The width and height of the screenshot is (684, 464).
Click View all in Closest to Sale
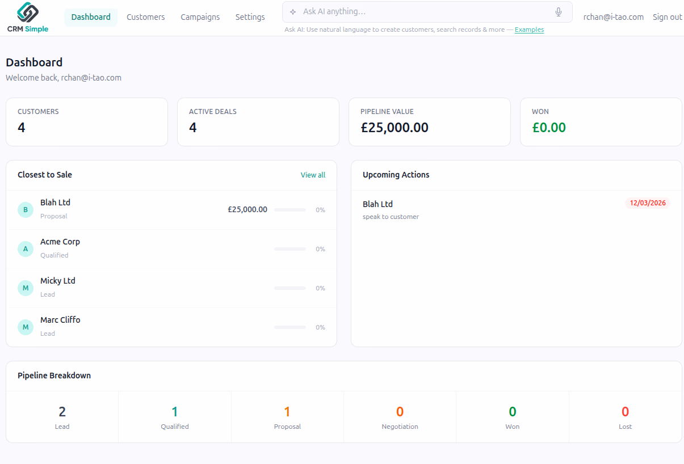(x=313, y=175)
